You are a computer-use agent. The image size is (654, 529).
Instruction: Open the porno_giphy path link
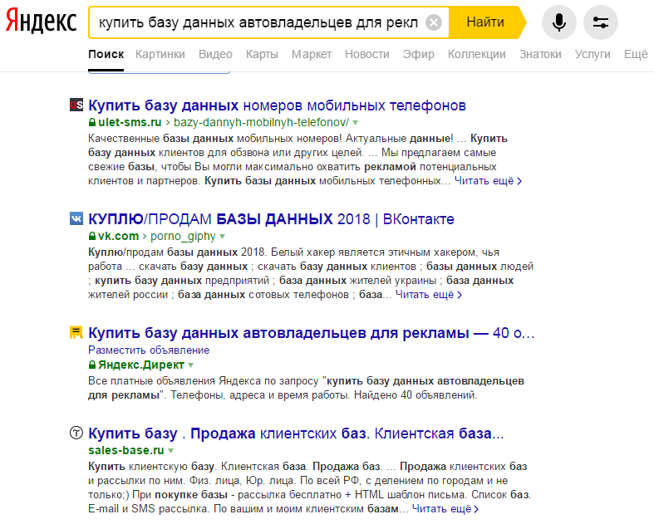coord(183,236)
